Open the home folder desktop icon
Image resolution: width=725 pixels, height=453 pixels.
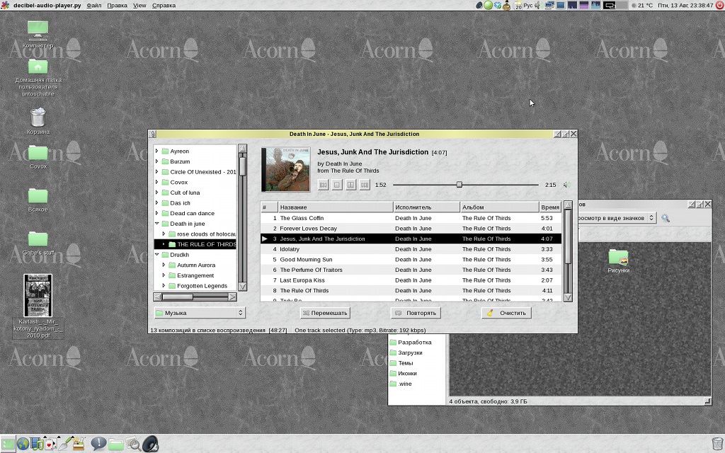tap(38, 77)
